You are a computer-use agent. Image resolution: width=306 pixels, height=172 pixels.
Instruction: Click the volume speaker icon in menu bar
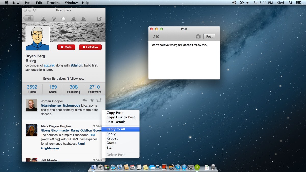pyautogui.click(x=248, y=3)
